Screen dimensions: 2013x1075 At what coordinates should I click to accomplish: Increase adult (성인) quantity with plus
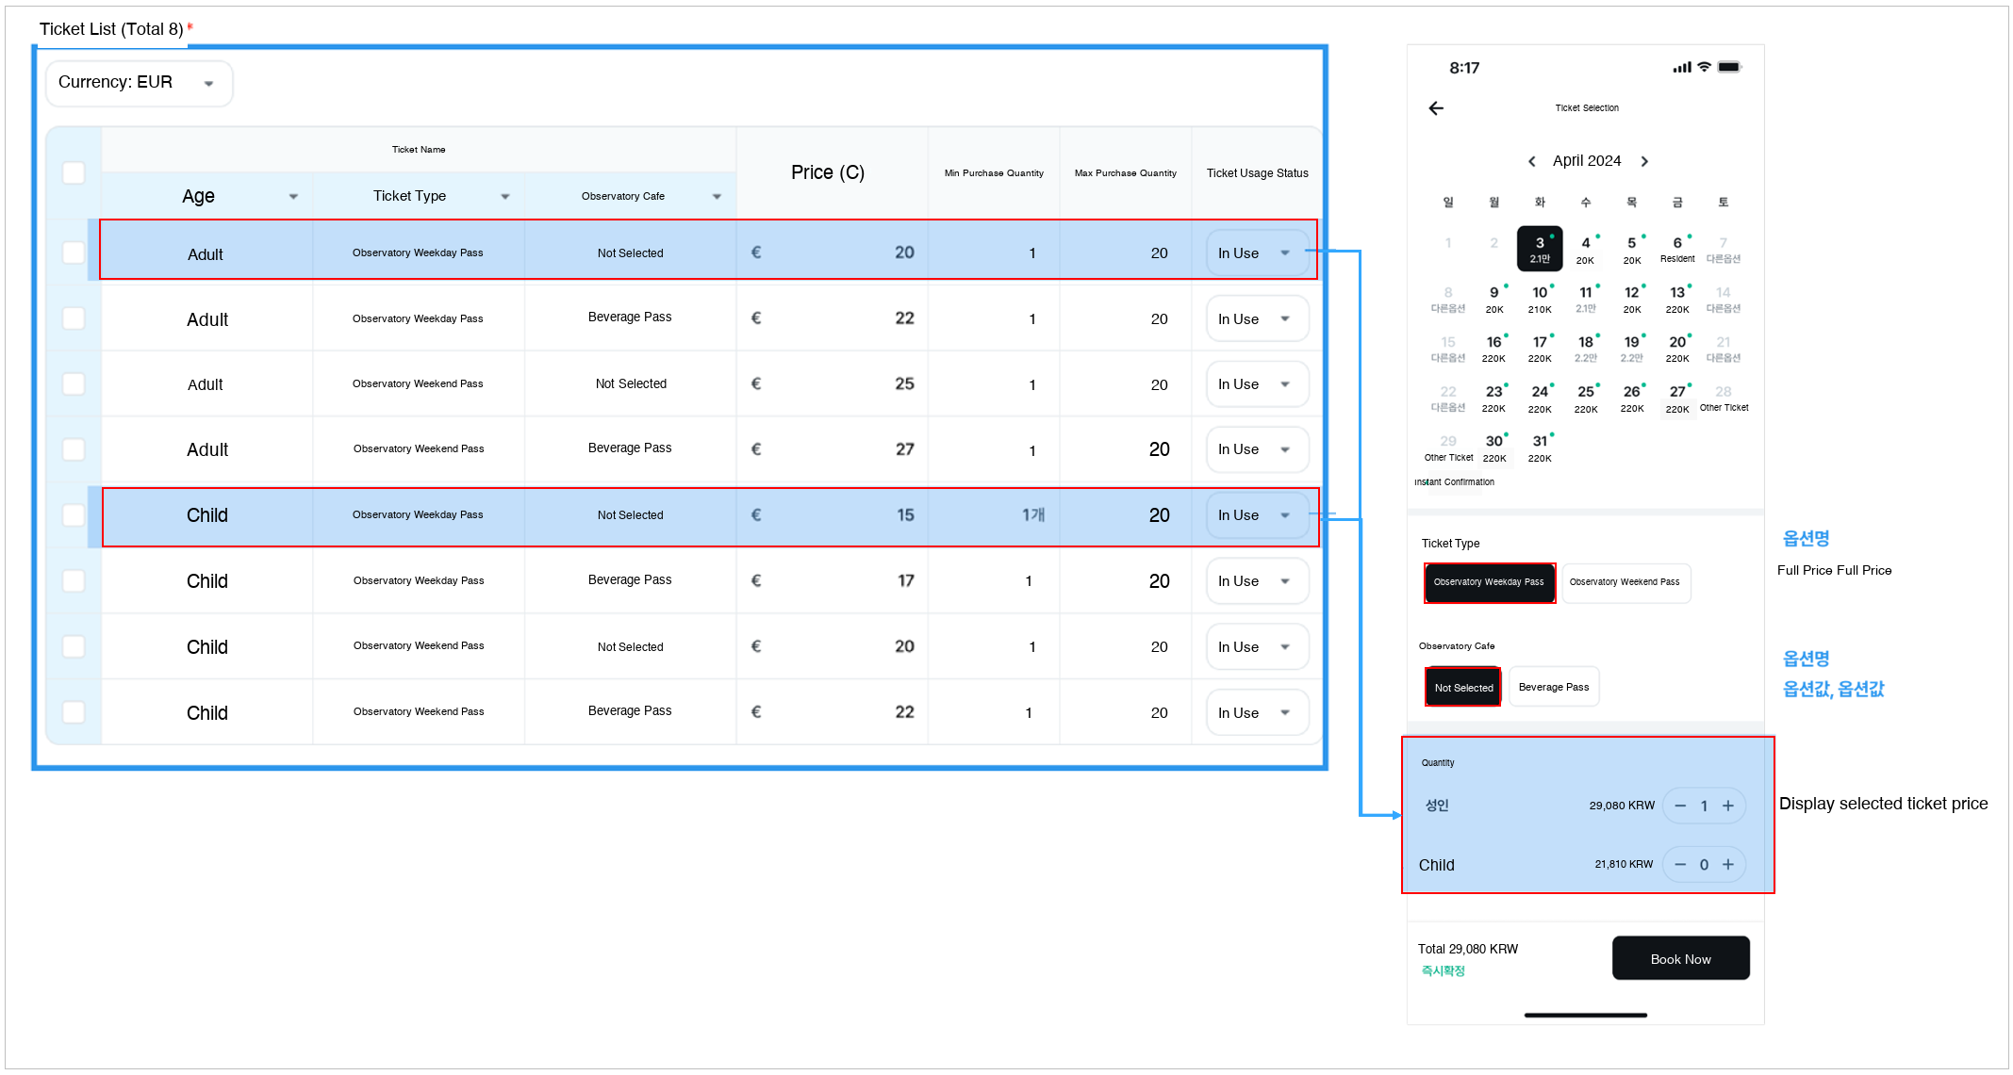1728,806
